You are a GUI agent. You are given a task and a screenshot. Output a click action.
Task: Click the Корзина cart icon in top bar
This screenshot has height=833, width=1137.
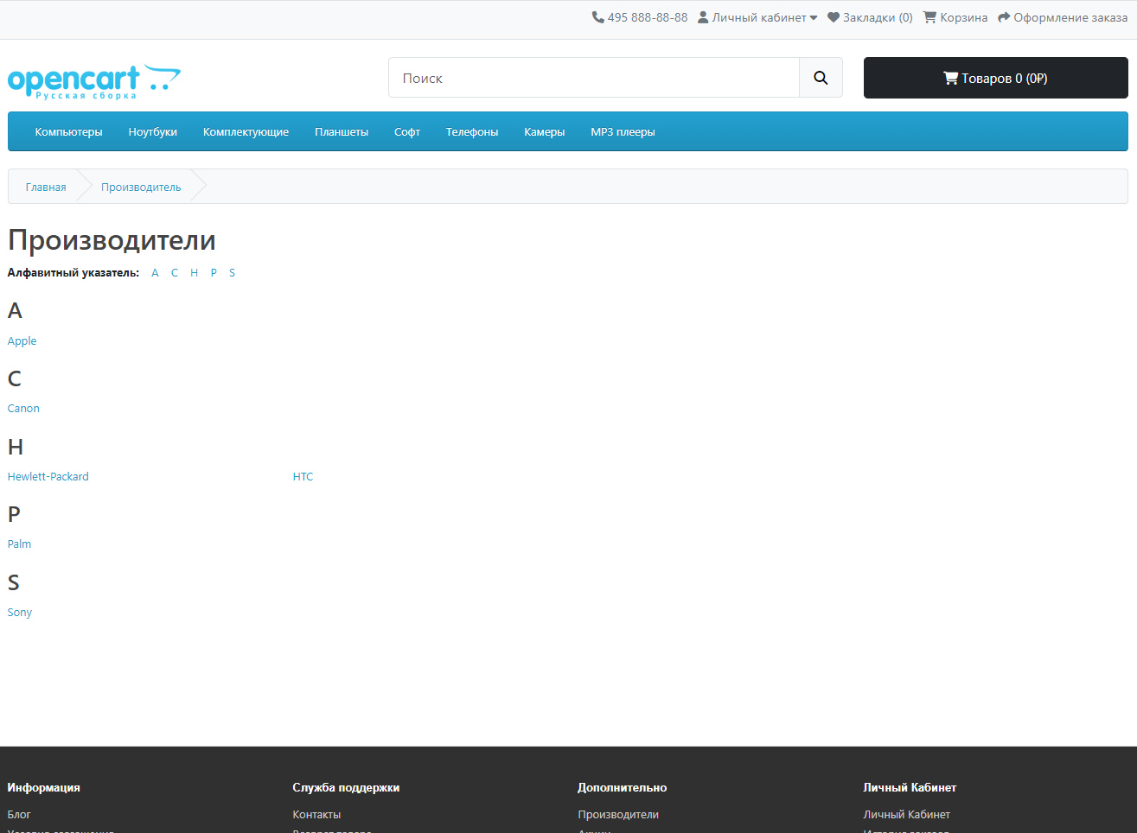point(929,17)
